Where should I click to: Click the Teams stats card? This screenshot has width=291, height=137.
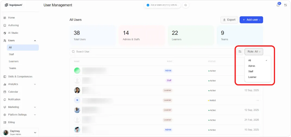pyautogui.click(x=240, y=35)
